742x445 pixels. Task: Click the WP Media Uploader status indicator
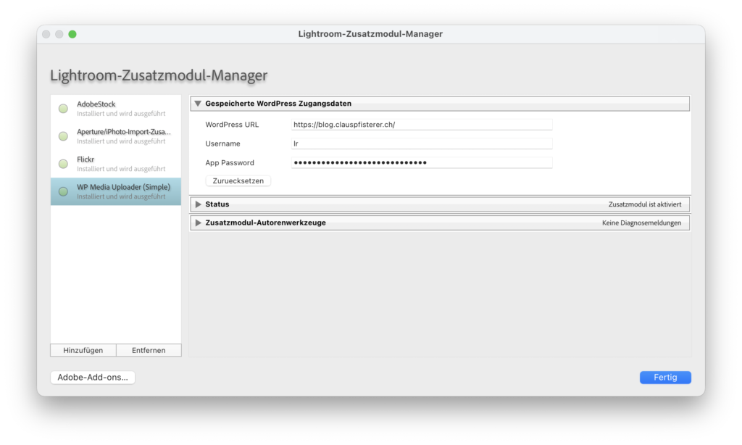(63, 191)
